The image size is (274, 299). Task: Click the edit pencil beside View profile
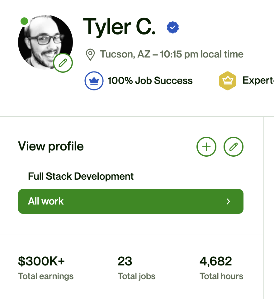coord(234,146)
